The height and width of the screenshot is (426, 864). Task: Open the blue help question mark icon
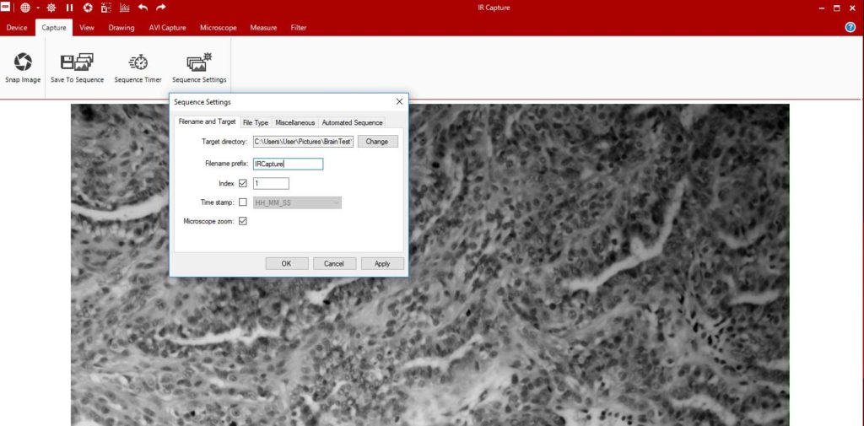pyautogui.click(x=850, y=27)
